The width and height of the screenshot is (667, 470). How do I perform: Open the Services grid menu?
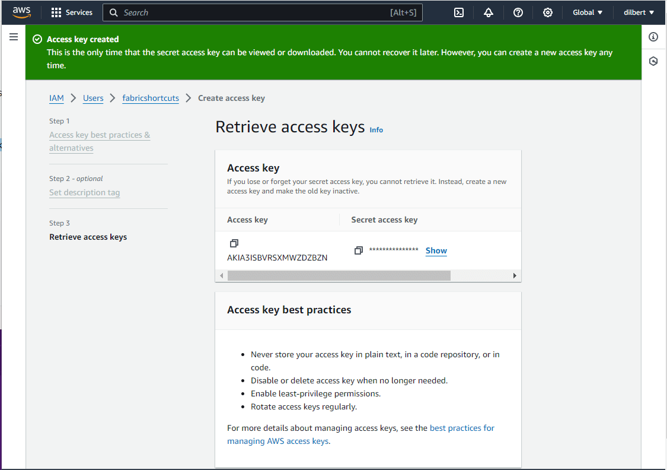72,12
